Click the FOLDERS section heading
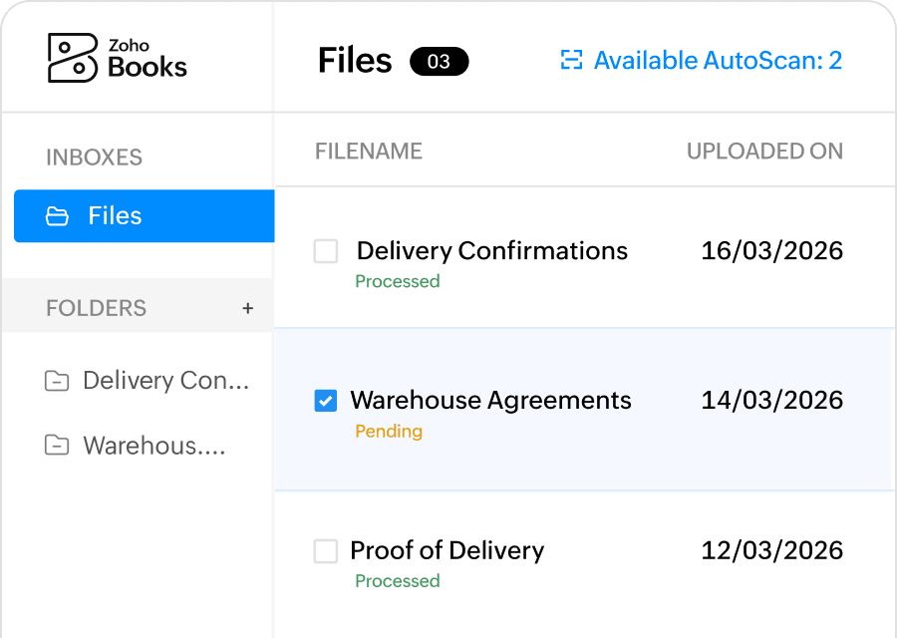 tap(96, 308)
